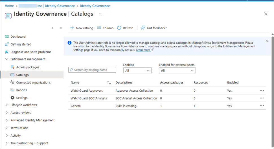
Task: Open the Column options toolbar button
Action: coord(105,28)
